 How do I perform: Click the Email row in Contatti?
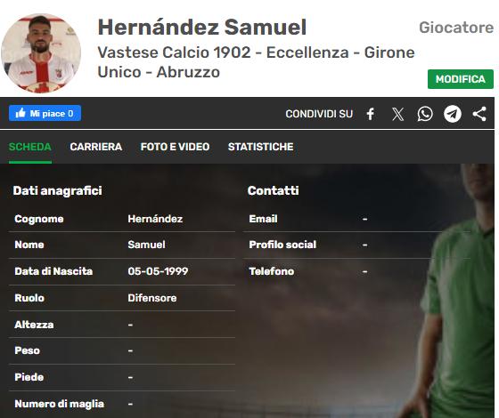(x=356, y=219)
